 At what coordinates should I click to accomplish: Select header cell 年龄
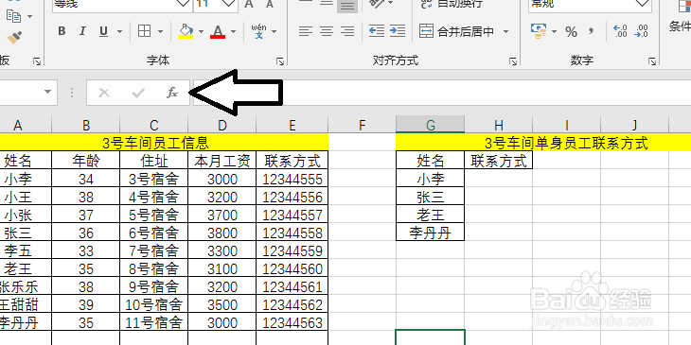coord(86,161)
